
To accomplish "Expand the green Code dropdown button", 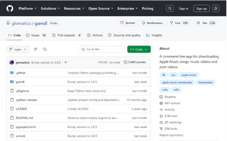I will point(139,49).
